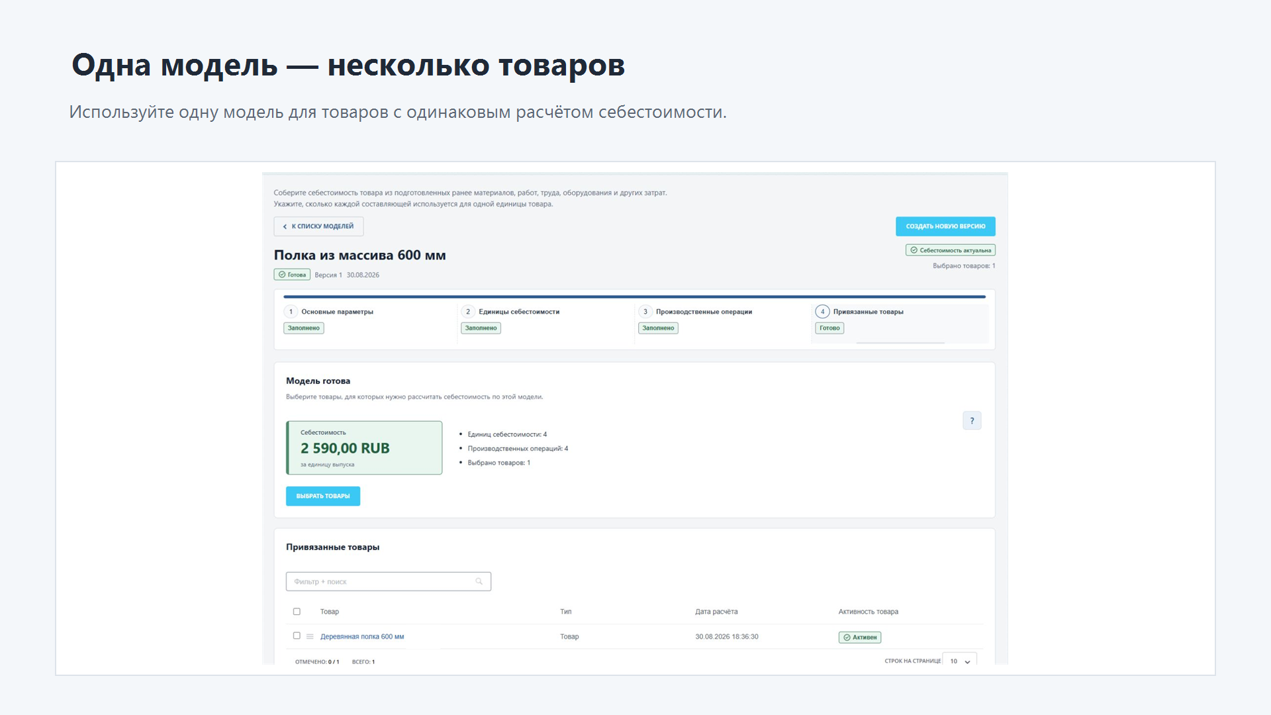The width and height of the screenshot is (1271, 715).
Task: Click the check icon in Готова badge
Action: click(x=282, y=275)
